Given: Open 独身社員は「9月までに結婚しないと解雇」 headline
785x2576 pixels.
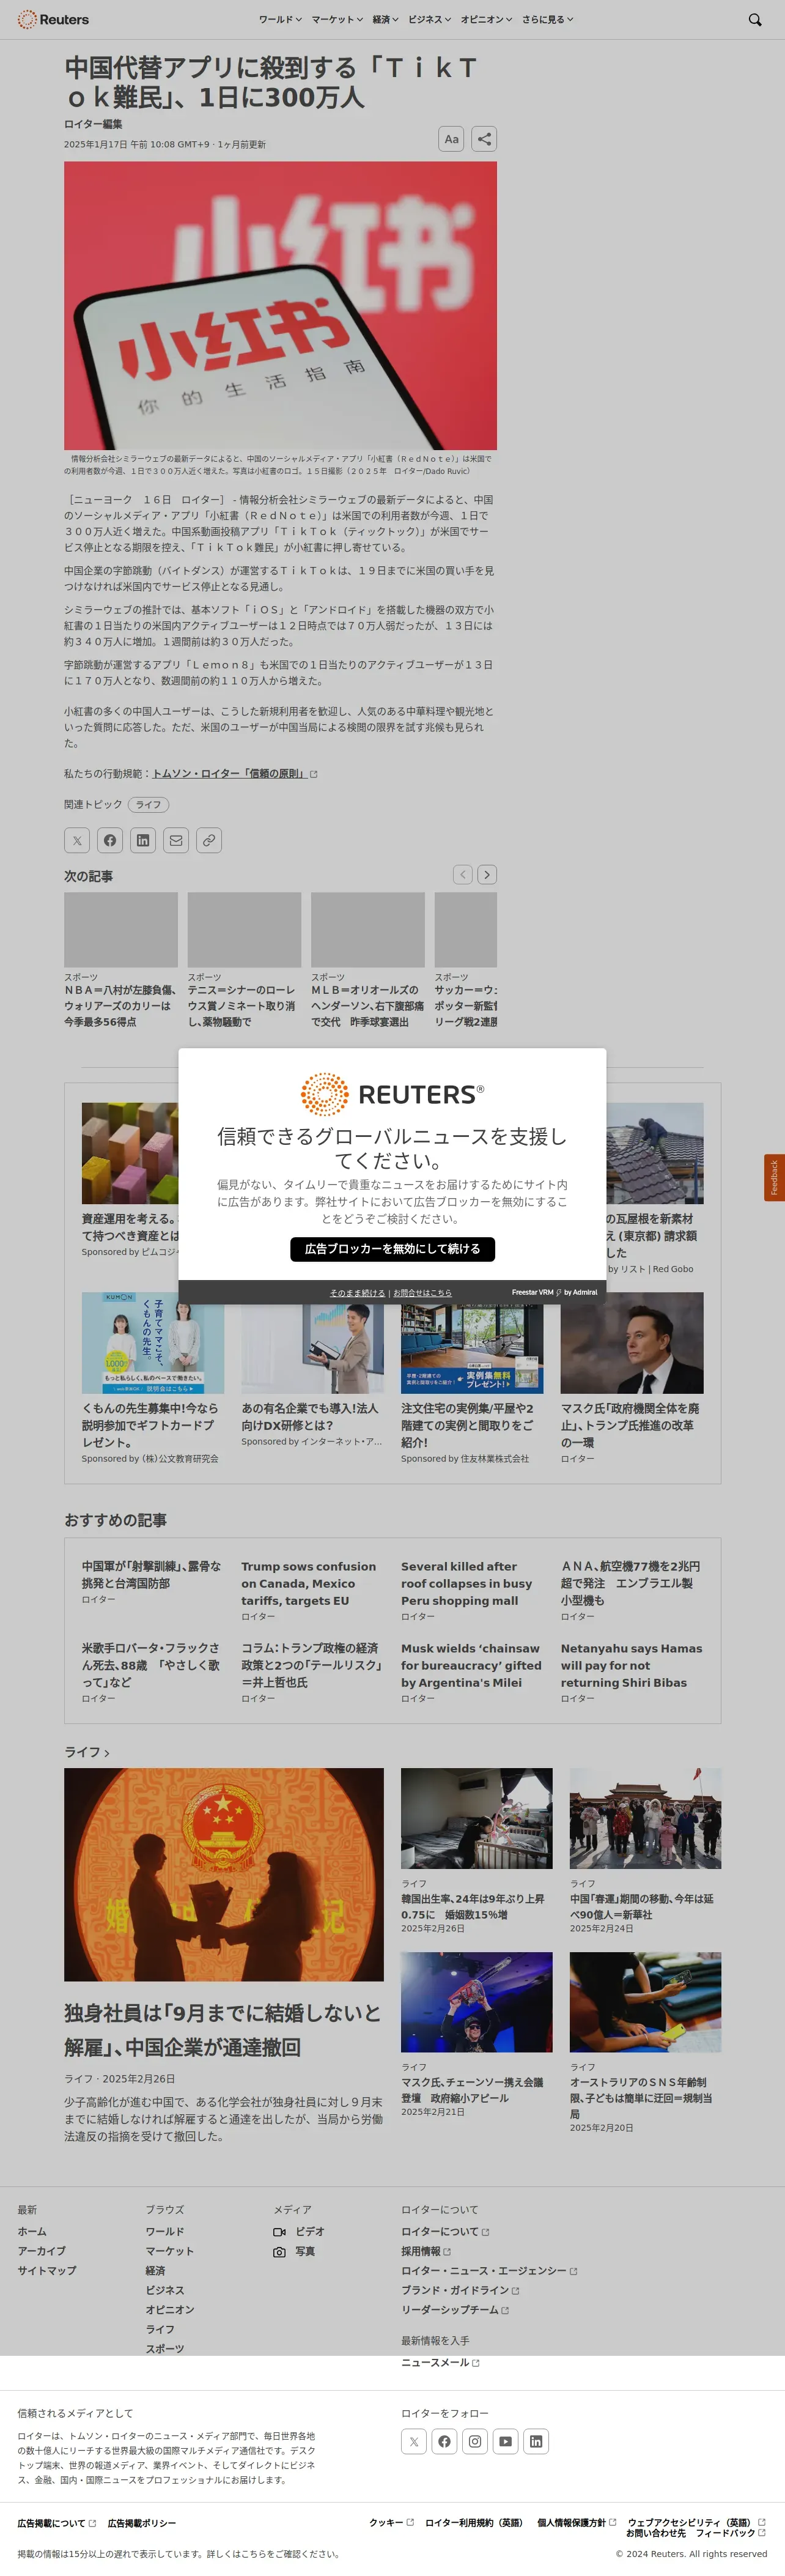Looking at the screenshot, I should 222,2030.
